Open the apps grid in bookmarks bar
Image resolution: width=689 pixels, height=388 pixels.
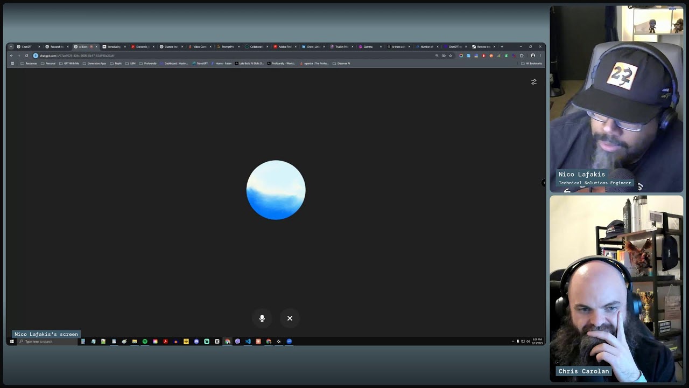(x=12, y=64)
